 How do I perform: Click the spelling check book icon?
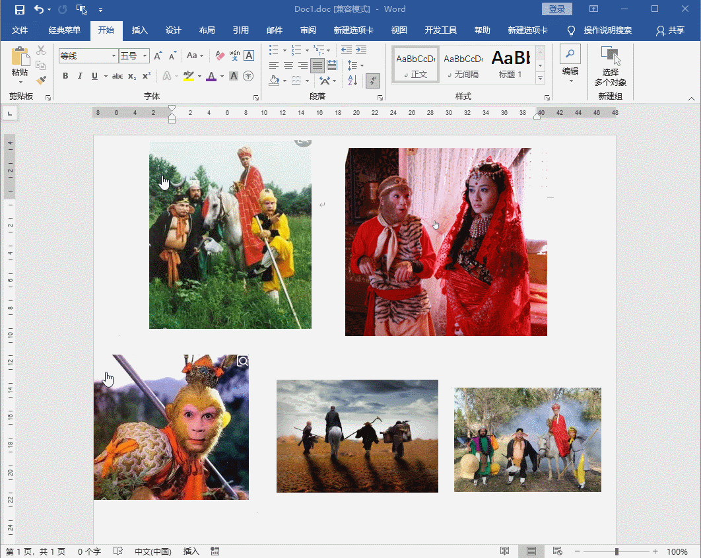(x=118, y=551)
